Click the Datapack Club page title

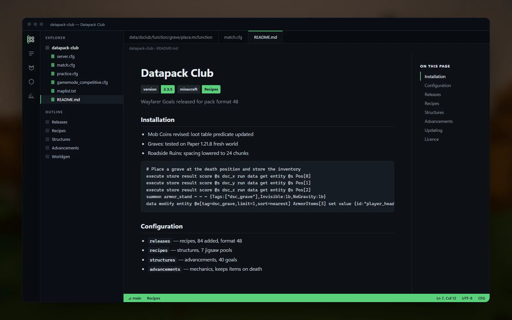177,73
